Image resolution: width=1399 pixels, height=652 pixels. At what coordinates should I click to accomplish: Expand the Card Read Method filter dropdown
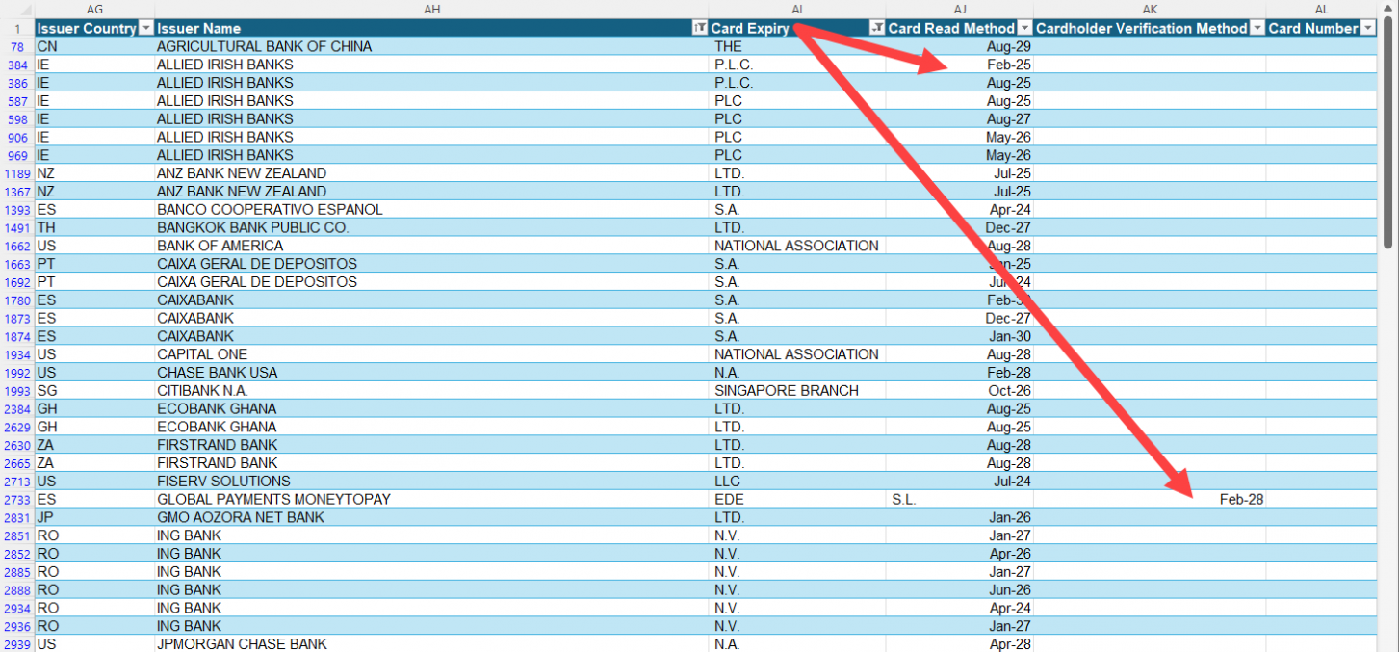[x=1025, y=29]
